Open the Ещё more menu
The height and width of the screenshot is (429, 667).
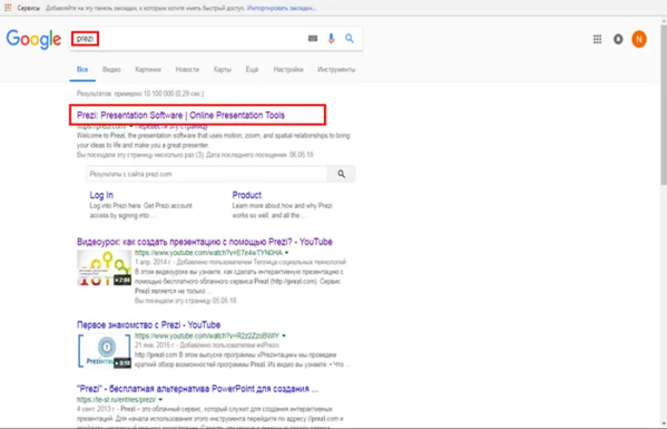click(x=252, y=69)
